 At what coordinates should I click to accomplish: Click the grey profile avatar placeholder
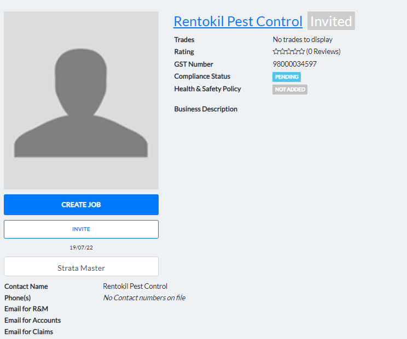[x=81, y=100]
